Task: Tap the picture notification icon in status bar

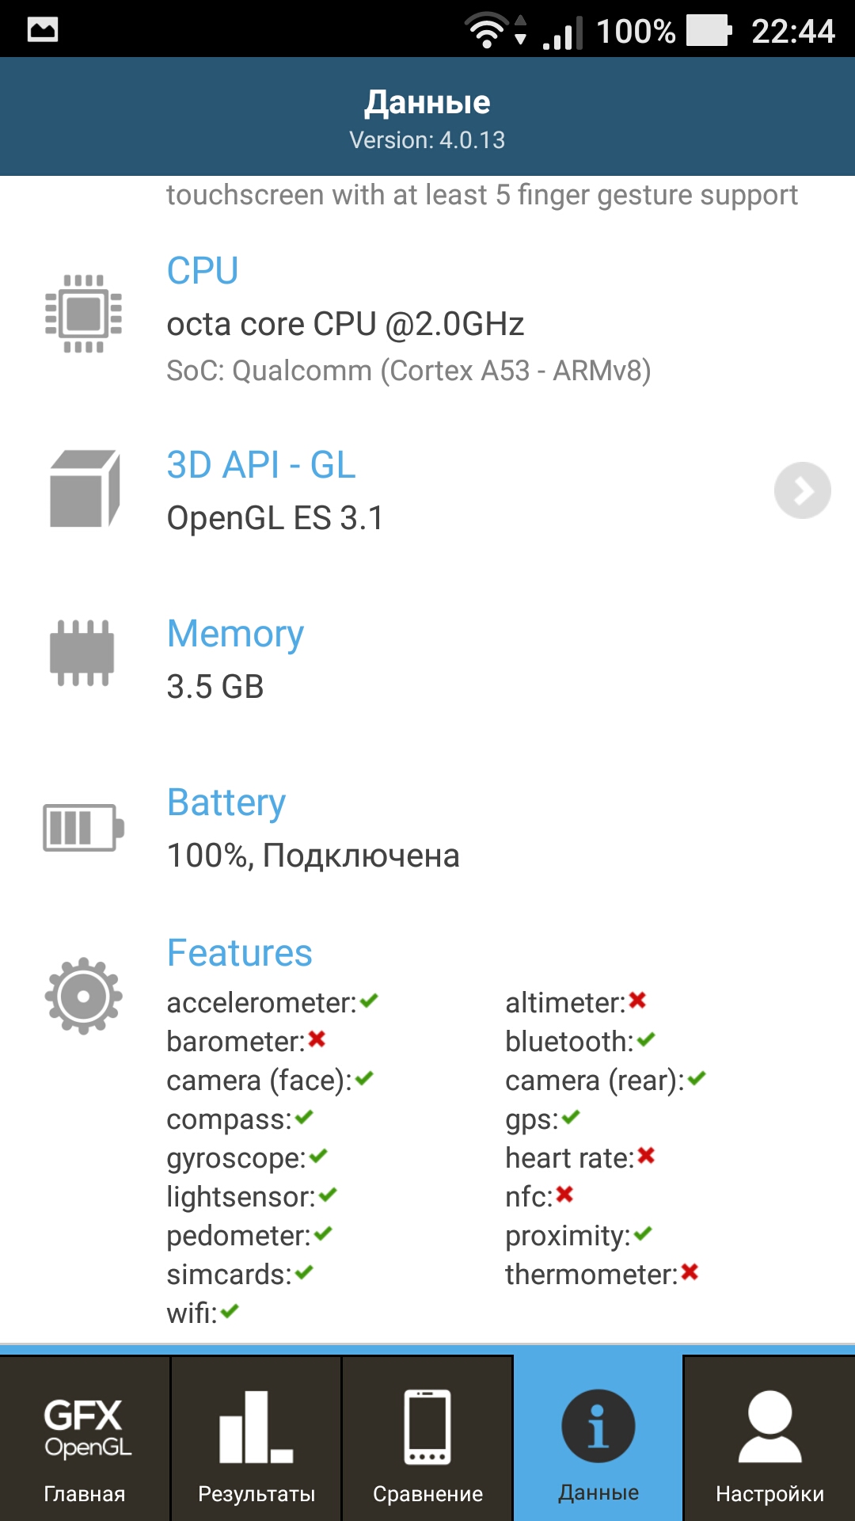Action: 43,30
